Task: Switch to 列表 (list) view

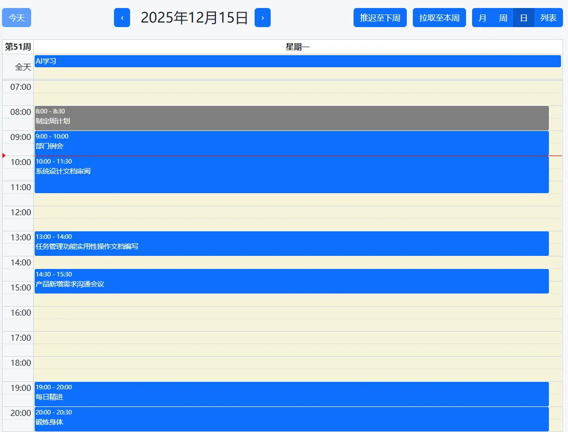Action: coord(548,18)
